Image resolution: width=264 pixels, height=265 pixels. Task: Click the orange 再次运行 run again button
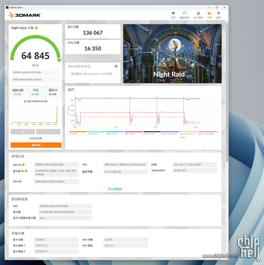point(36,145)
